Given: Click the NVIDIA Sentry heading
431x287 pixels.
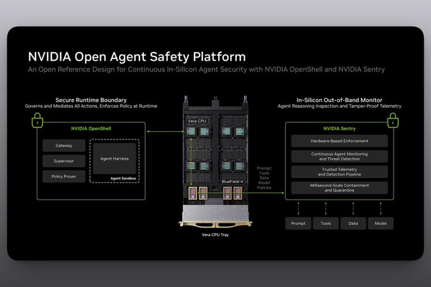Looking at the screenshot, I should pos(340,129).
